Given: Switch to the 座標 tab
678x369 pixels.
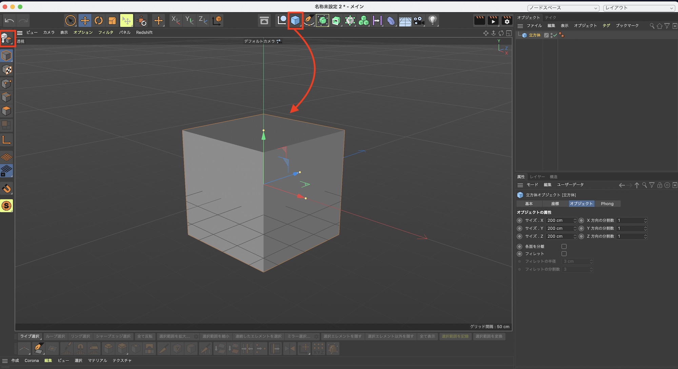Looking at the screenshot, I should [x=555, y=204].
